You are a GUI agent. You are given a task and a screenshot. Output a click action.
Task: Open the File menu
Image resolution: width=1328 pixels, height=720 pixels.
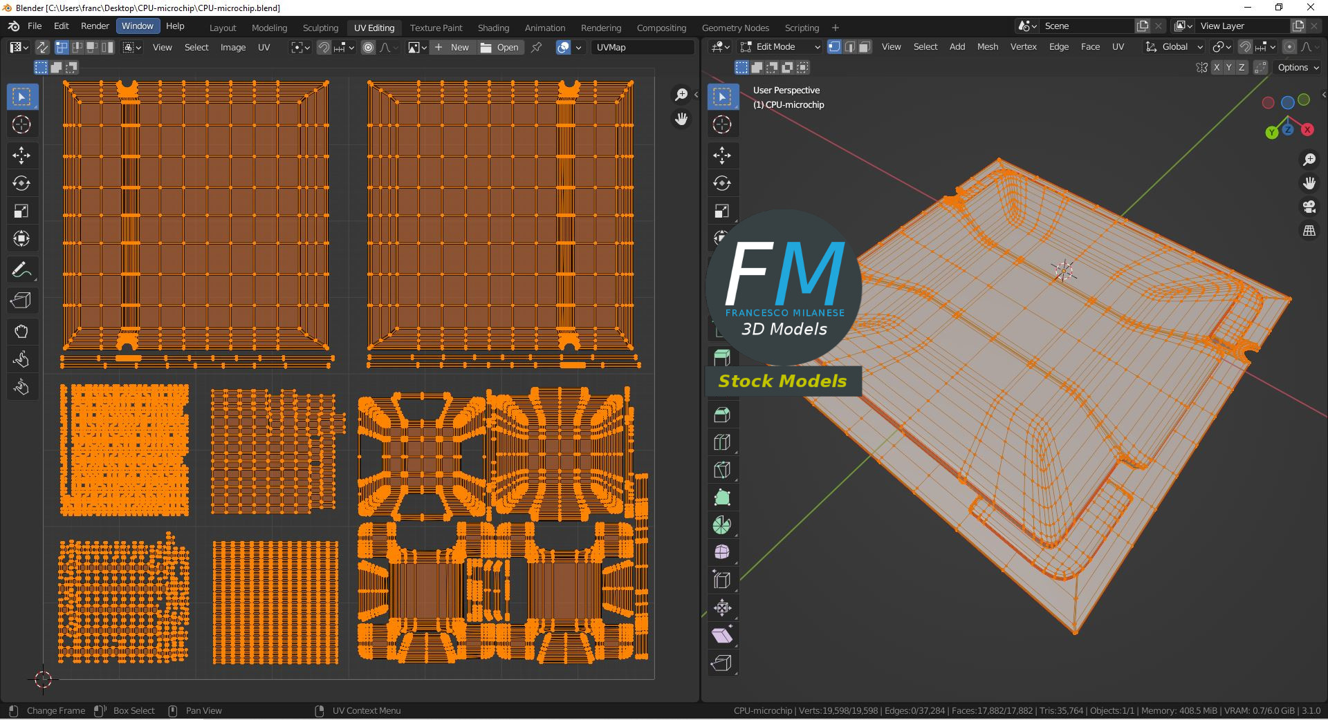click(x=35, y=26)
